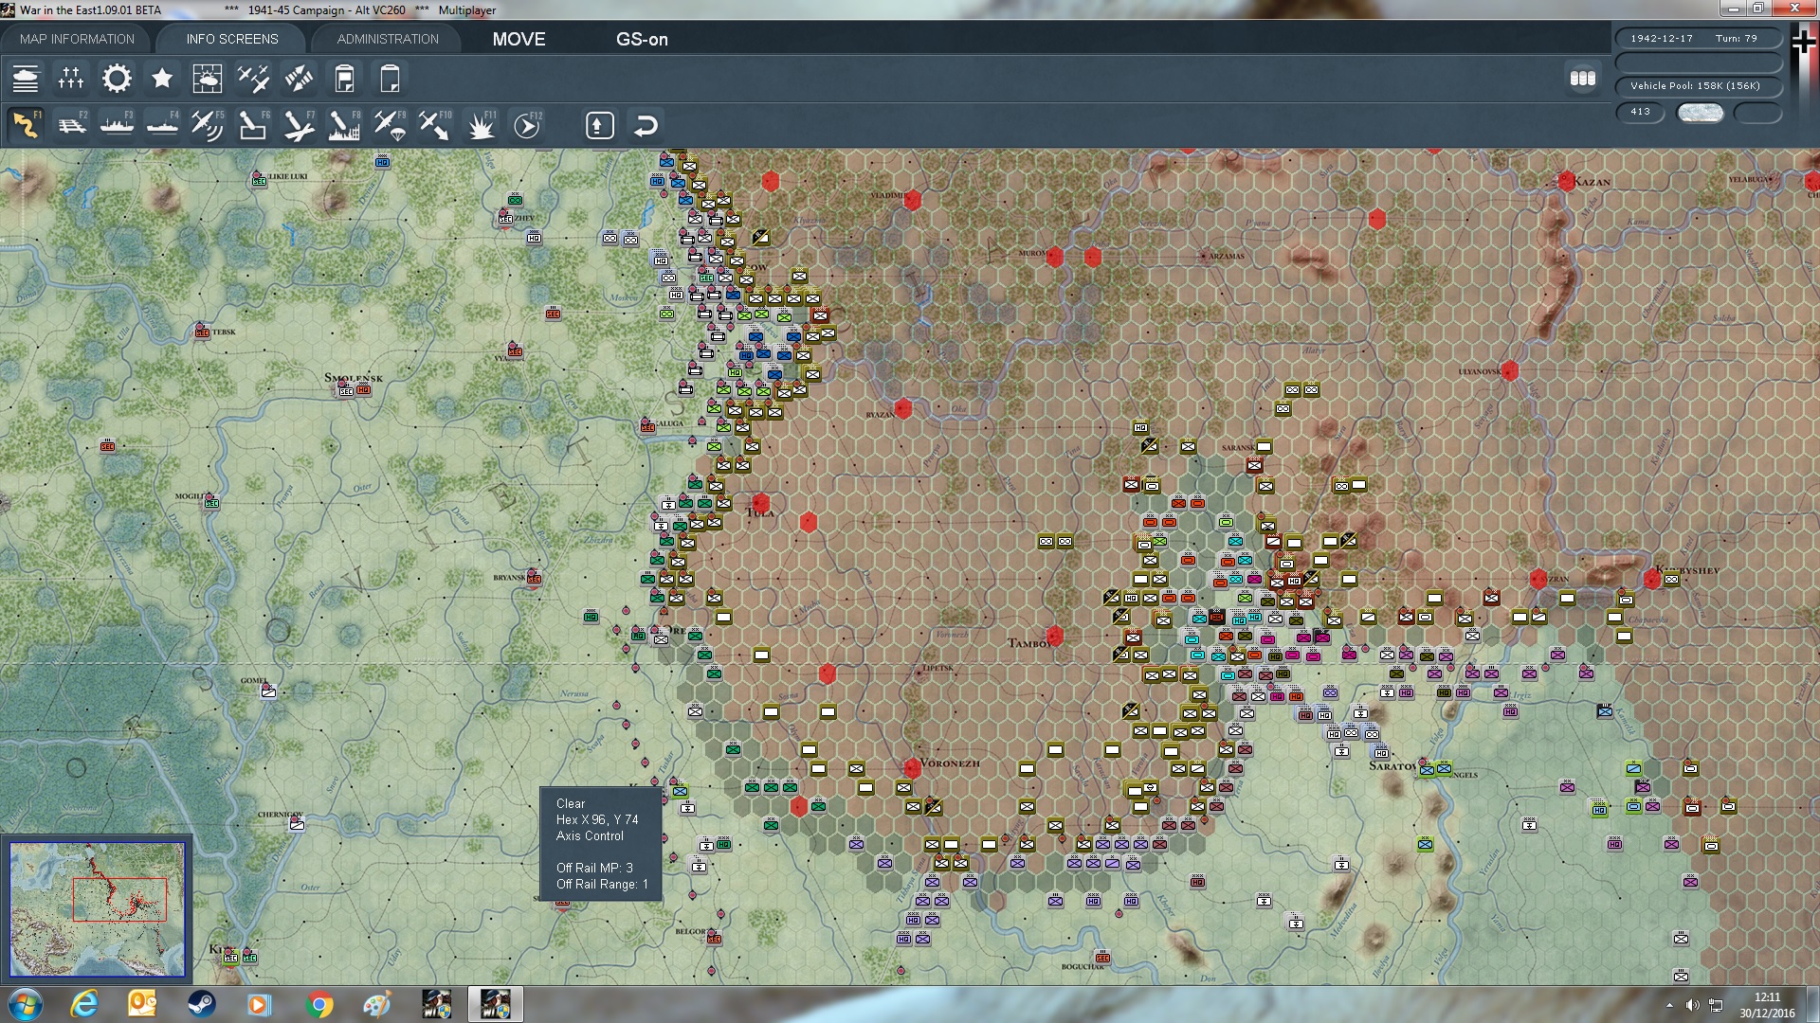Open gear settings icon in toolbar
Viewport: 1820px width, 1023px height.
click(117, 79)
